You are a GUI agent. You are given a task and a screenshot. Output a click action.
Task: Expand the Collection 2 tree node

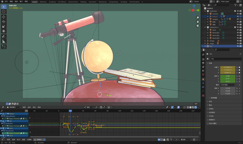[x=206, y=27]
